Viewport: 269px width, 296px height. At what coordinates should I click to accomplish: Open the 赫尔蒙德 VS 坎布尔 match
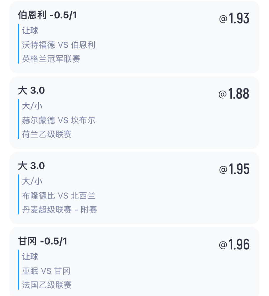(x=59, y=120)
